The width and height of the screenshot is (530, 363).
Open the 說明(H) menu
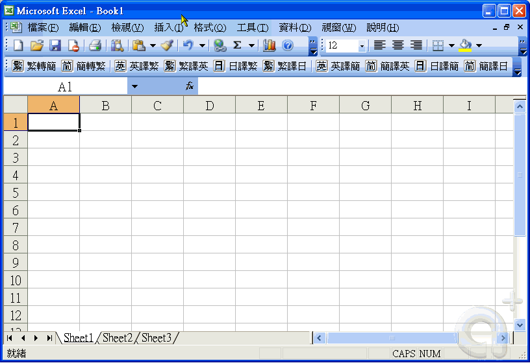383,28
